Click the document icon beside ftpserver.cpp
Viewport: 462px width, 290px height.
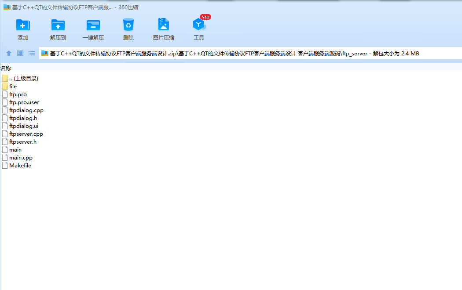(5, 134)
